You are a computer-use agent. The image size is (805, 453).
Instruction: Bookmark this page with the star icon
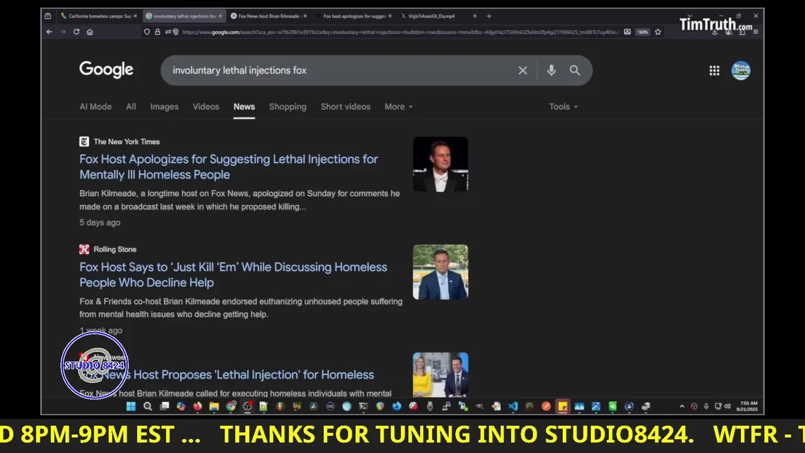click(x=658, y=31)
